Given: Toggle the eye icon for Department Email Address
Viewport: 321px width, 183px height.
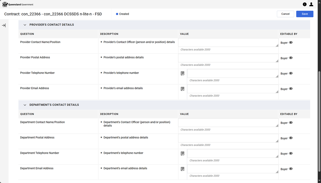Looking at the screenshot, I should tap(291, 169).
